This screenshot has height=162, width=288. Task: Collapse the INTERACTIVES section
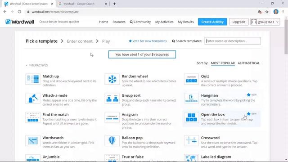click(37, 65)
